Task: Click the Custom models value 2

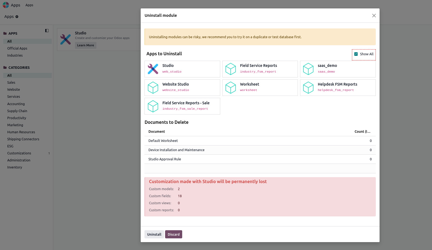Action: [x=179, y=189]
